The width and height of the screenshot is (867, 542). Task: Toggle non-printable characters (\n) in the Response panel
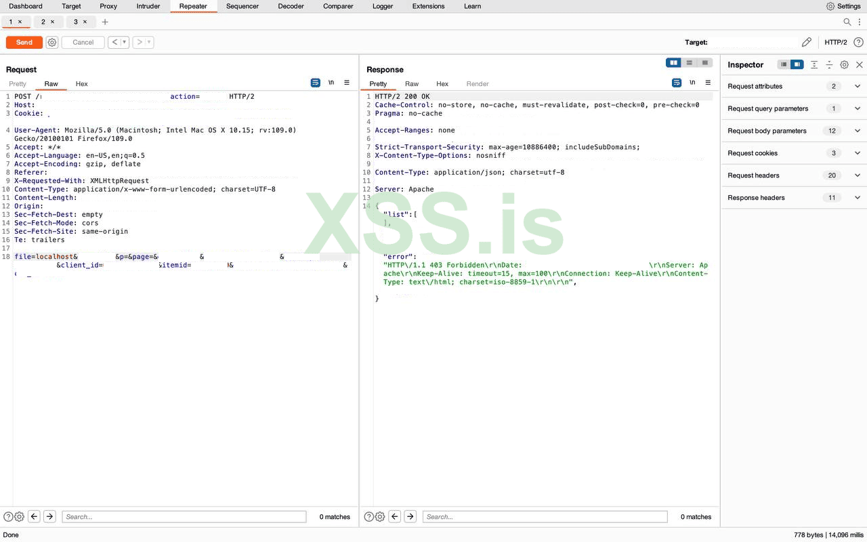pyautogui.click(x=692, y=83)
